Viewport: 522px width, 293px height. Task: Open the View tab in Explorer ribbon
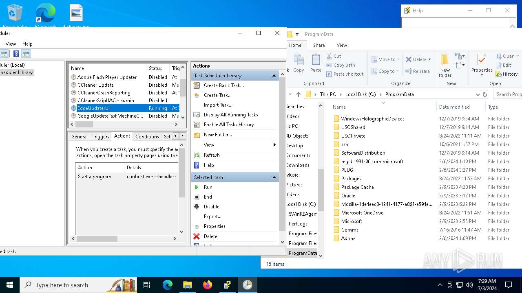pos(342,45)
